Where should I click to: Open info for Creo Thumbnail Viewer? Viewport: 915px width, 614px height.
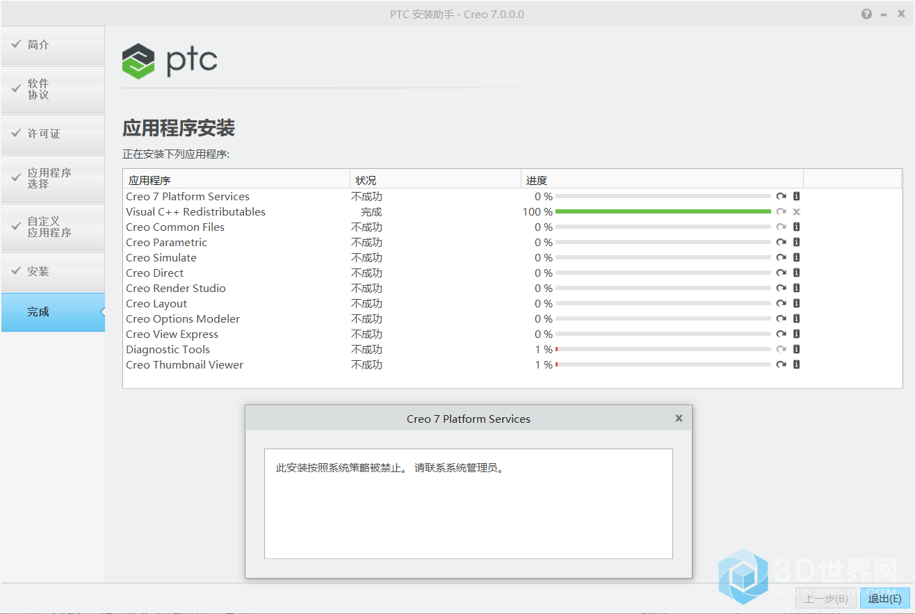tap(797, 364)
